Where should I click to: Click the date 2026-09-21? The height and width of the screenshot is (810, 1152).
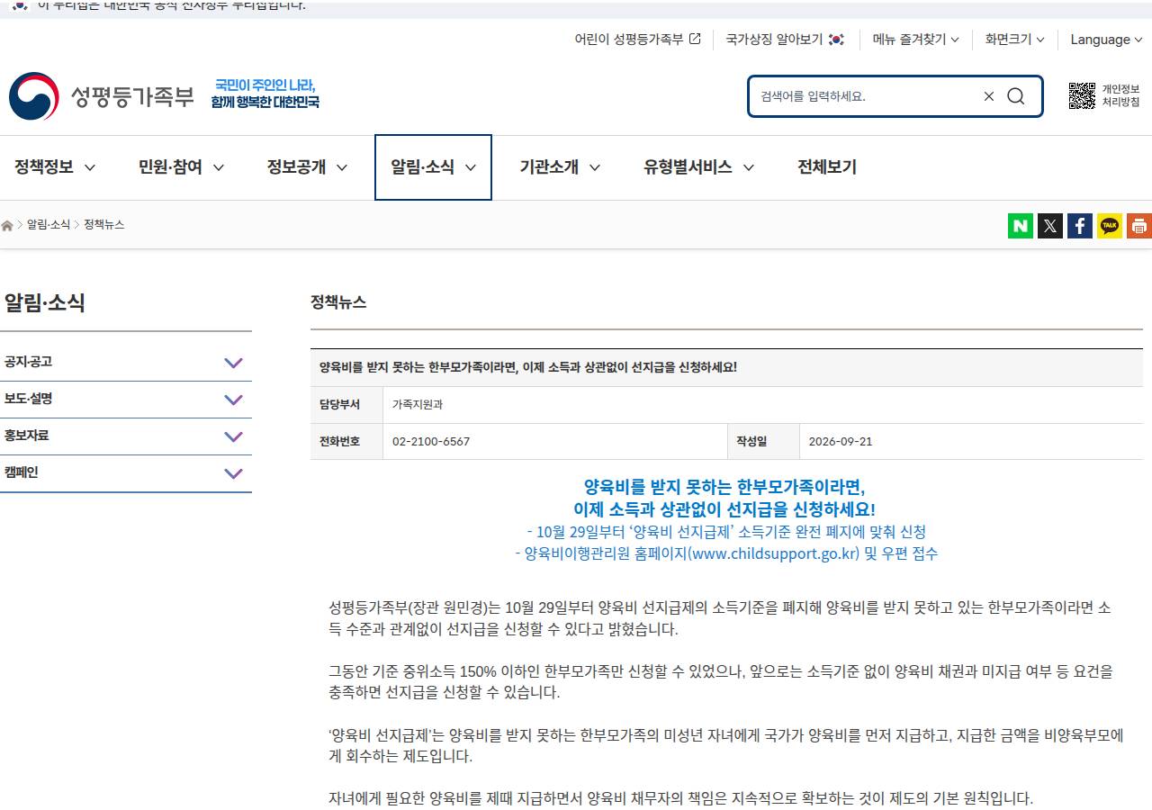tap(841, 442)
